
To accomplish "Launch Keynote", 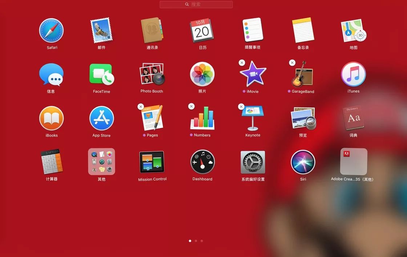I will pyautogui.click(x=253, y=118).
